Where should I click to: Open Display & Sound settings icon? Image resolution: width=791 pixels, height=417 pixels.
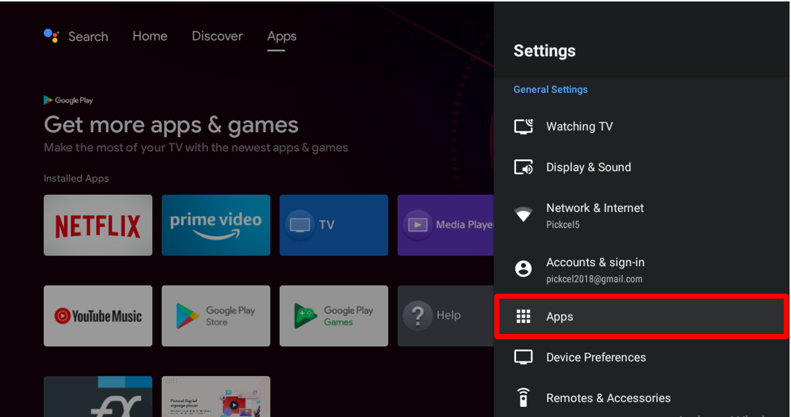(x=523, y=167)
